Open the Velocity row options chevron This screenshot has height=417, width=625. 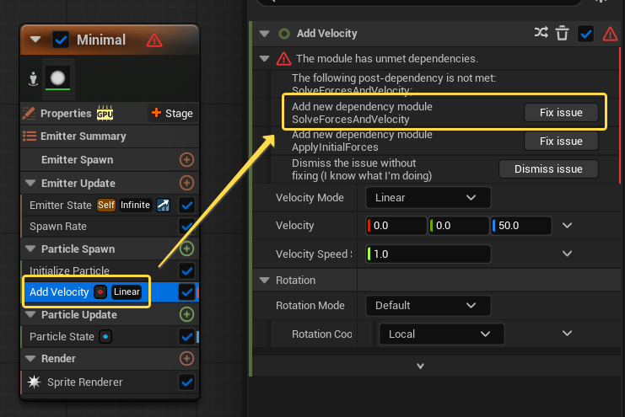click(x=567, y=226)
